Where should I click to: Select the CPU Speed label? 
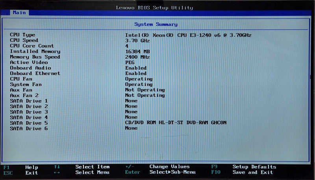click(x=24, y=40)
